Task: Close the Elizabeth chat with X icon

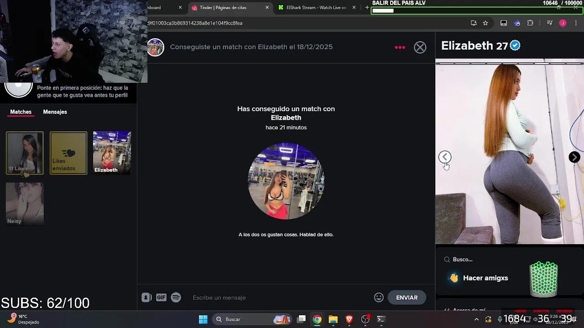Action: pyautogui.click(x=420, y=47)
